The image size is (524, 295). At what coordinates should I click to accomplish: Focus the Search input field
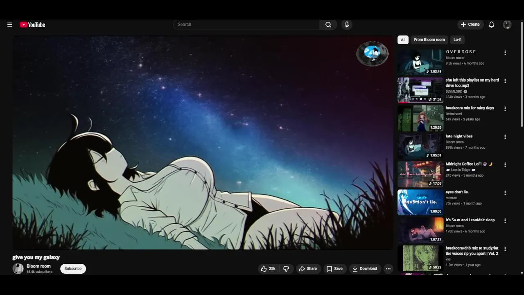coord(247,25)
